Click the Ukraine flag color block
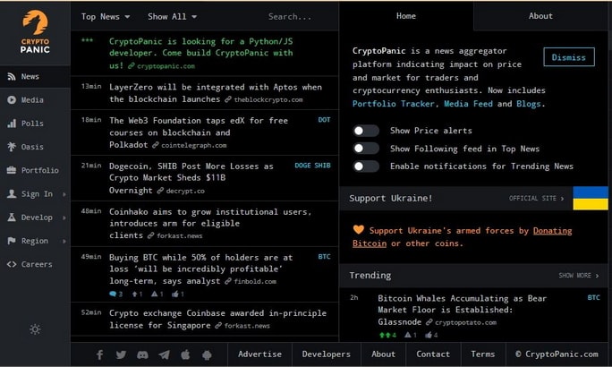The height and width of the screenshot is (367, 612). click(591, 199)
